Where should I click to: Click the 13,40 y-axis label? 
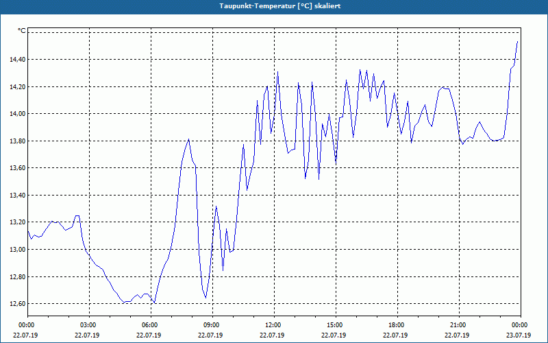coord(18,196)
